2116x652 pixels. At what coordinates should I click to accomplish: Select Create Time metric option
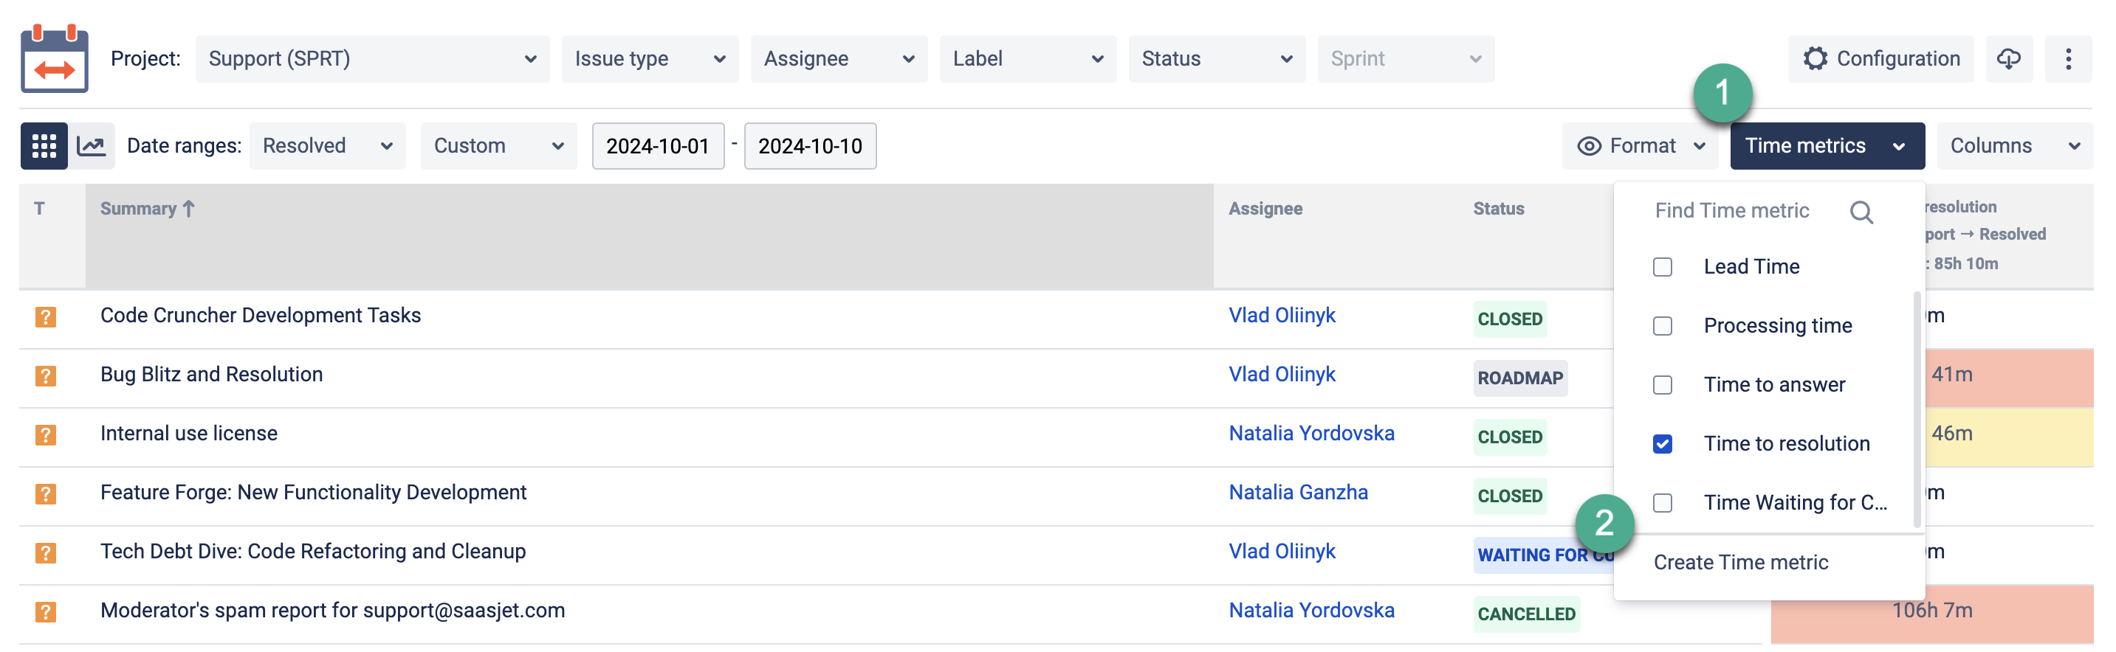[1739, 563]
